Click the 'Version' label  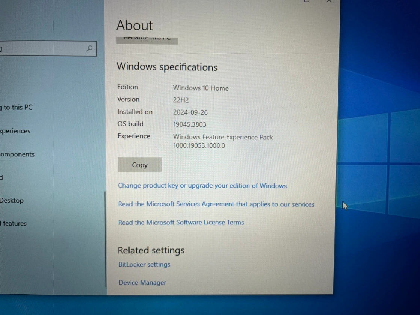click(x=128, y=100)
